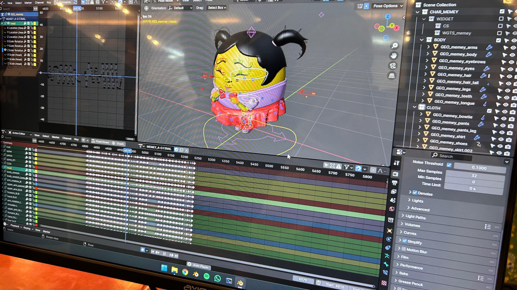
Task: Click modifier wrench on GEO_memey_pants
Action: click(480, 124)
